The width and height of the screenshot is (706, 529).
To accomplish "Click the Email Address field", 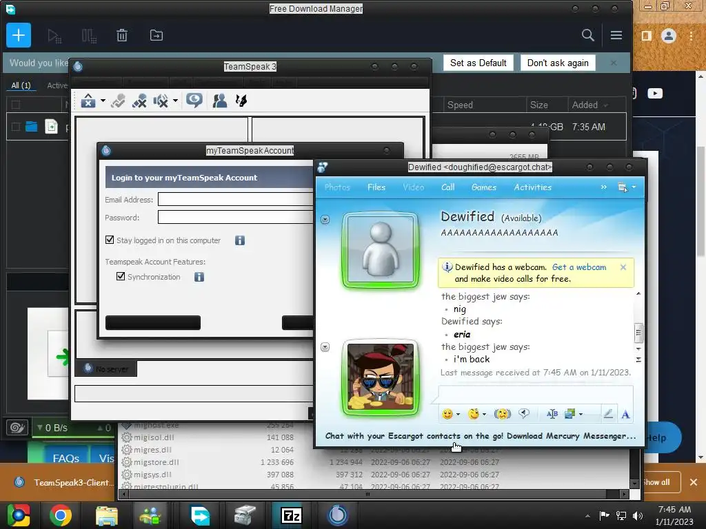I will pyautogui.click(x=236, y=199).
